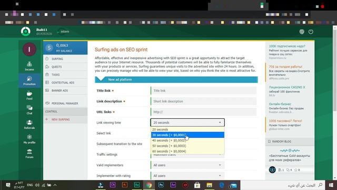Click the Random Blog header
Screen dimensions: 337x190
coord(290,141)
